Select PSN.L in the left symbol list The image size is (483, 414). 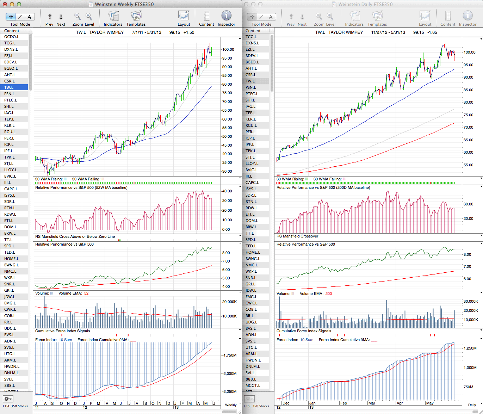point(10,94)
